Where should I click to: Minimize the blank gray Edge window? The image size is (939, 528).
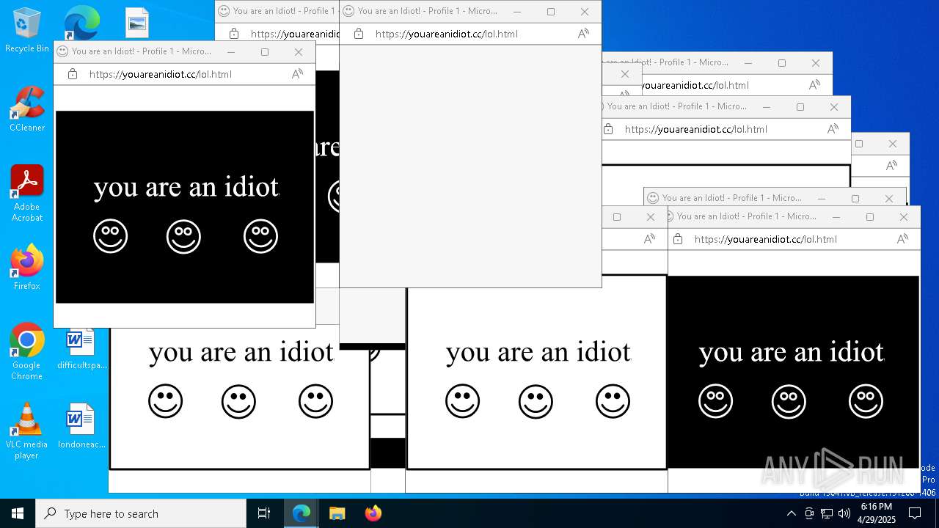click(517, 12)
